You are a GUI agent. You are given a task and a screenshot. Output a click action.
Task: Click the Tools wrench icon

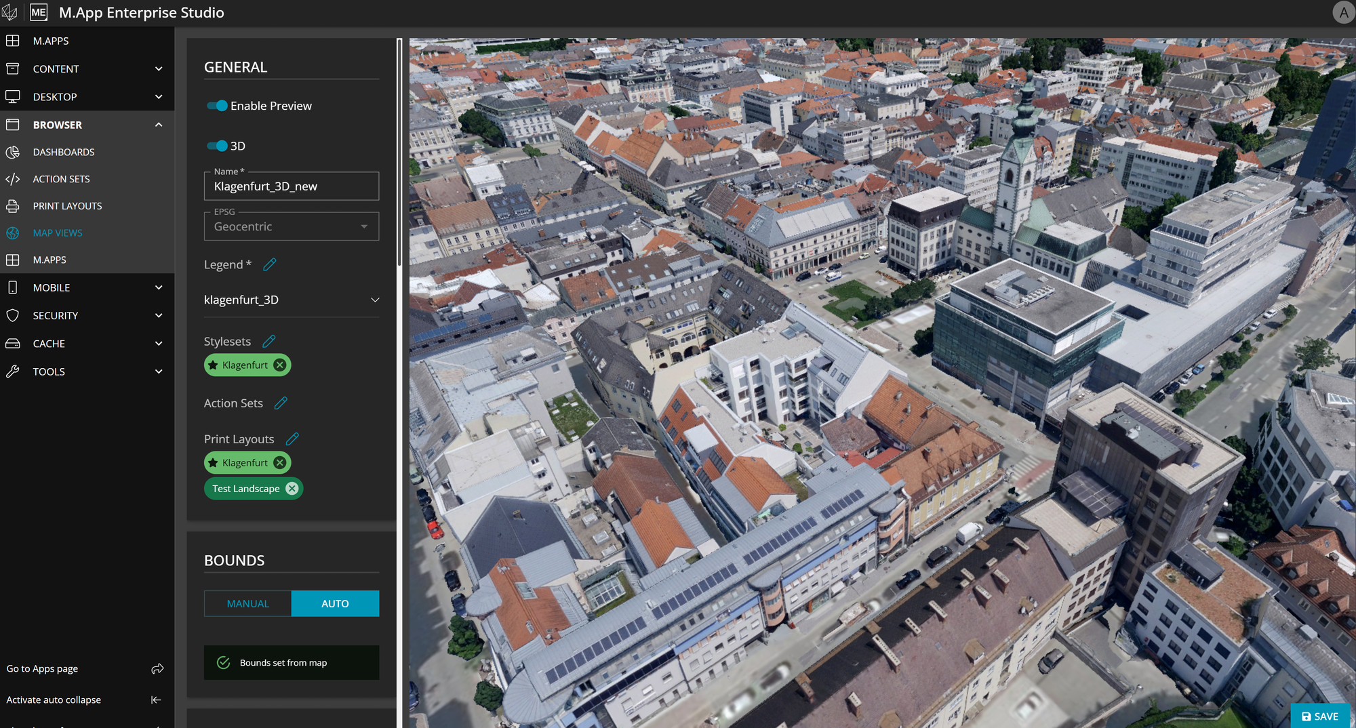coord(12,371)
